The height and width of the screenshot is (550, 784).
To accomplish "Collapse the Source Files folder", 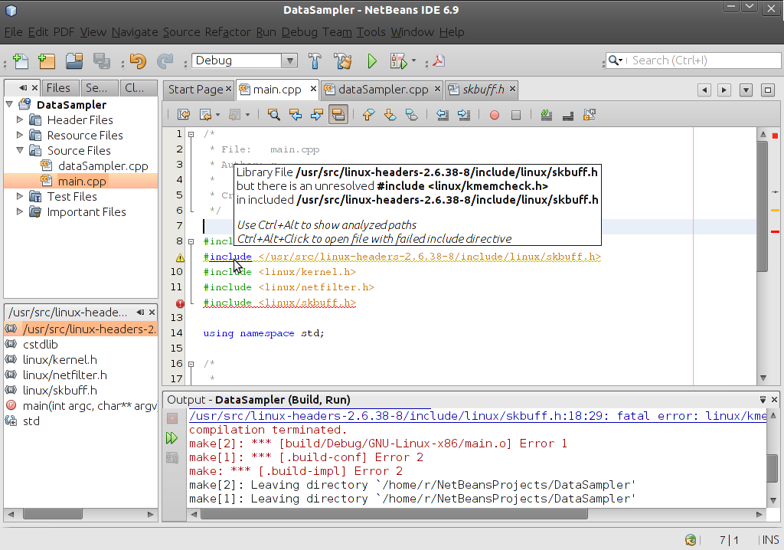I will pos(21,151).
